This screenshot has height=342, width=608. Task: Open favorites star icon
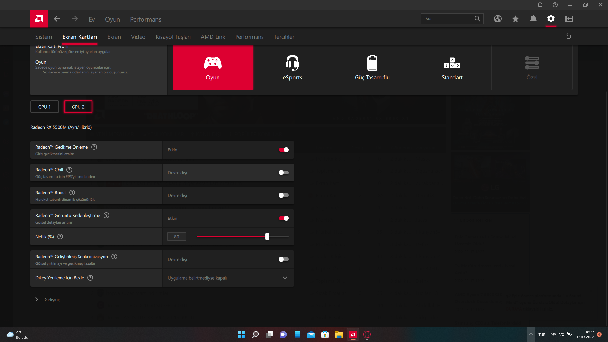pyautogui.click(x=516, y=19)
